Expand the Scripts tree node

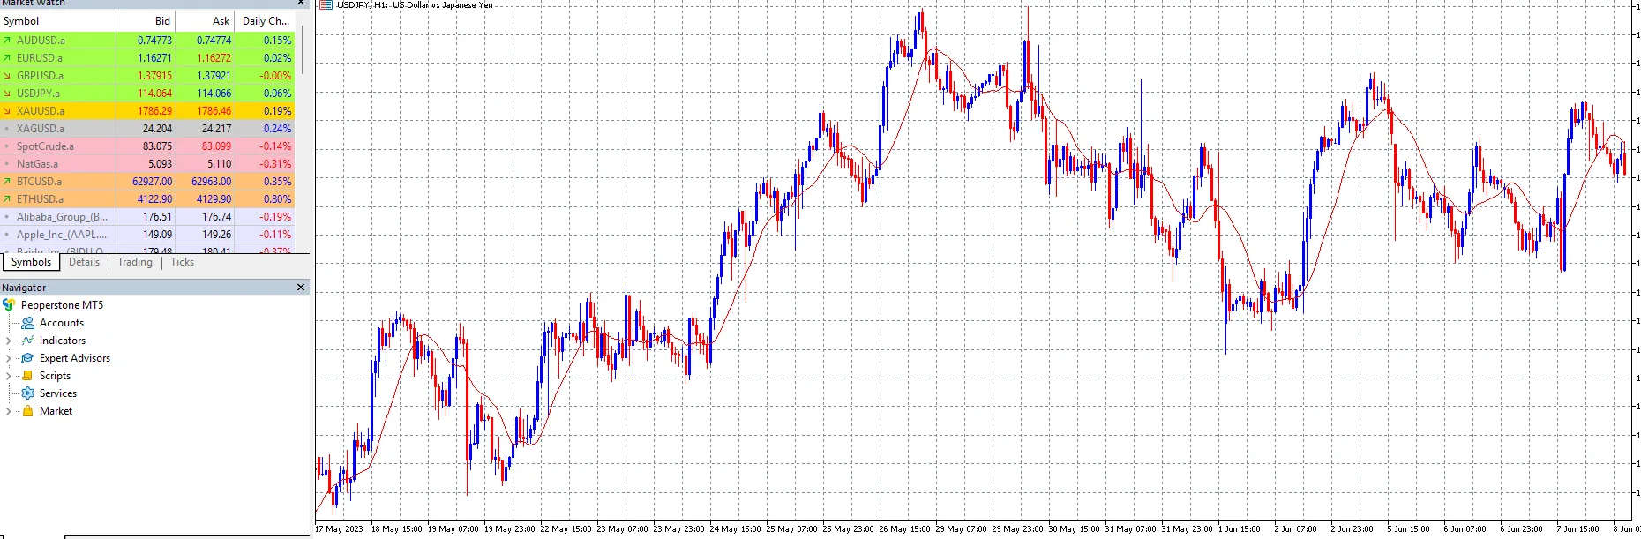click(9, 376)
